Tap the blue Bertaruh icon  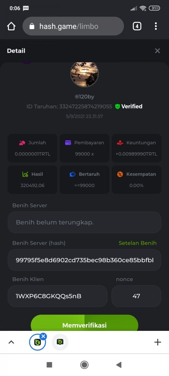point(73,174)
